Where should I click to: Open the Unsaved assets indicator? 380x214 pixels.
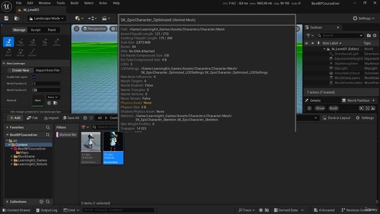pos(324,210)
